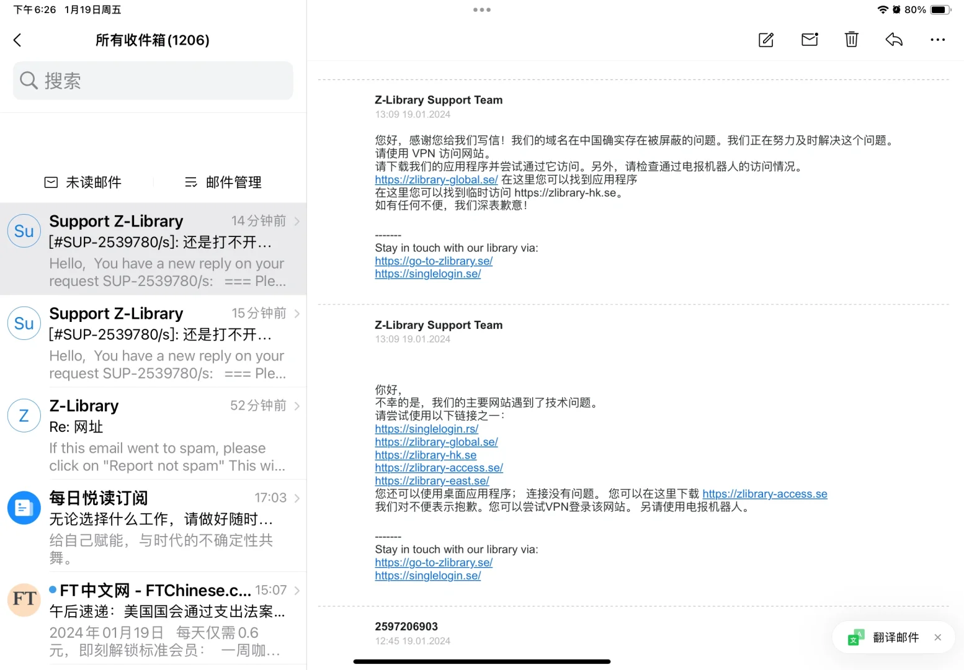Open the Z-Library Re: 网址 email
The image size is (964, 670).
pyautogui.click(x=153, y=434)
